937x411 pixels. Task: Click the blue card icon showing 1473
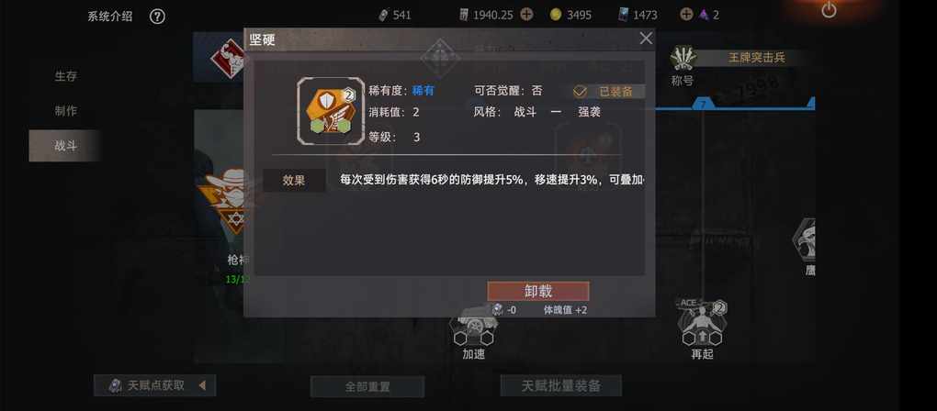(623, 15)
